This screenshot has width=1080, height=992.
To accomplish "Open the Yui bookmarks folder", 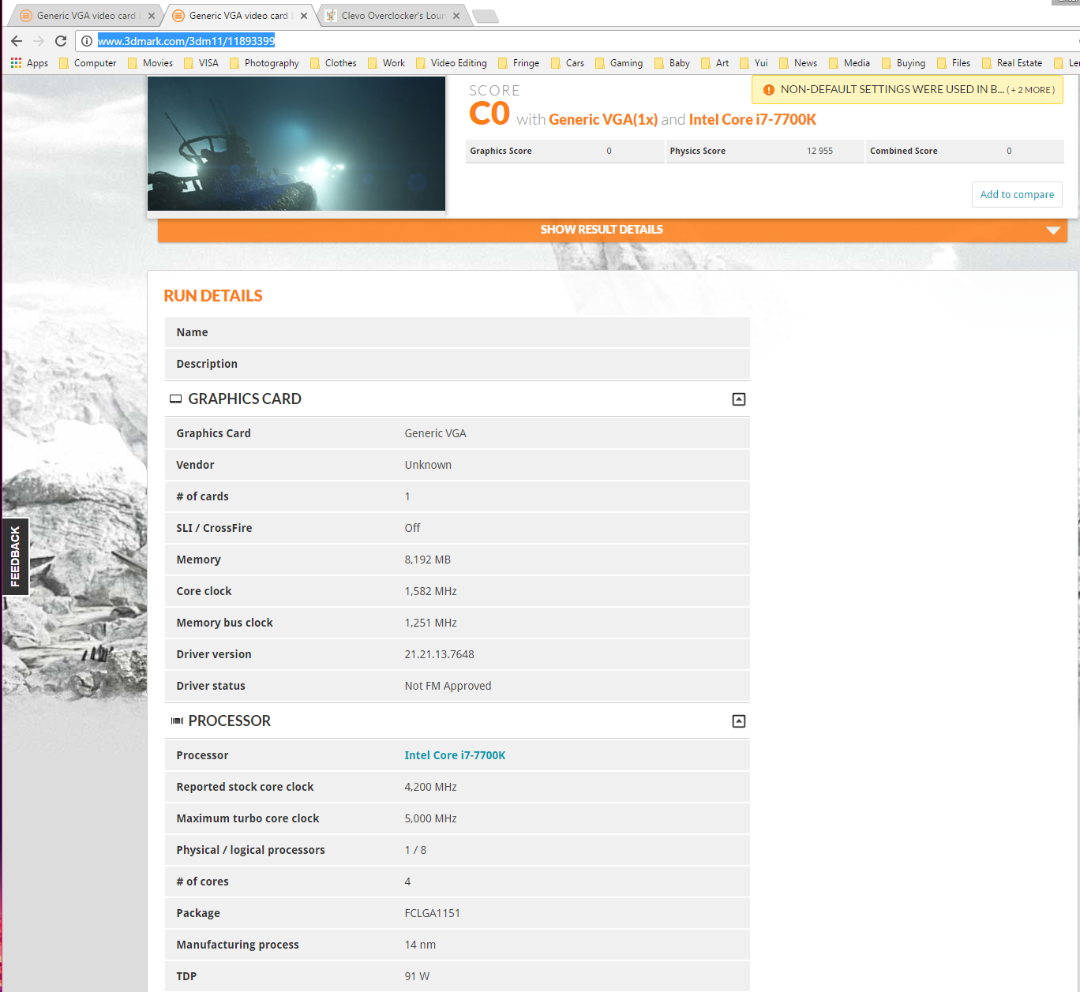I will point(753,63).
